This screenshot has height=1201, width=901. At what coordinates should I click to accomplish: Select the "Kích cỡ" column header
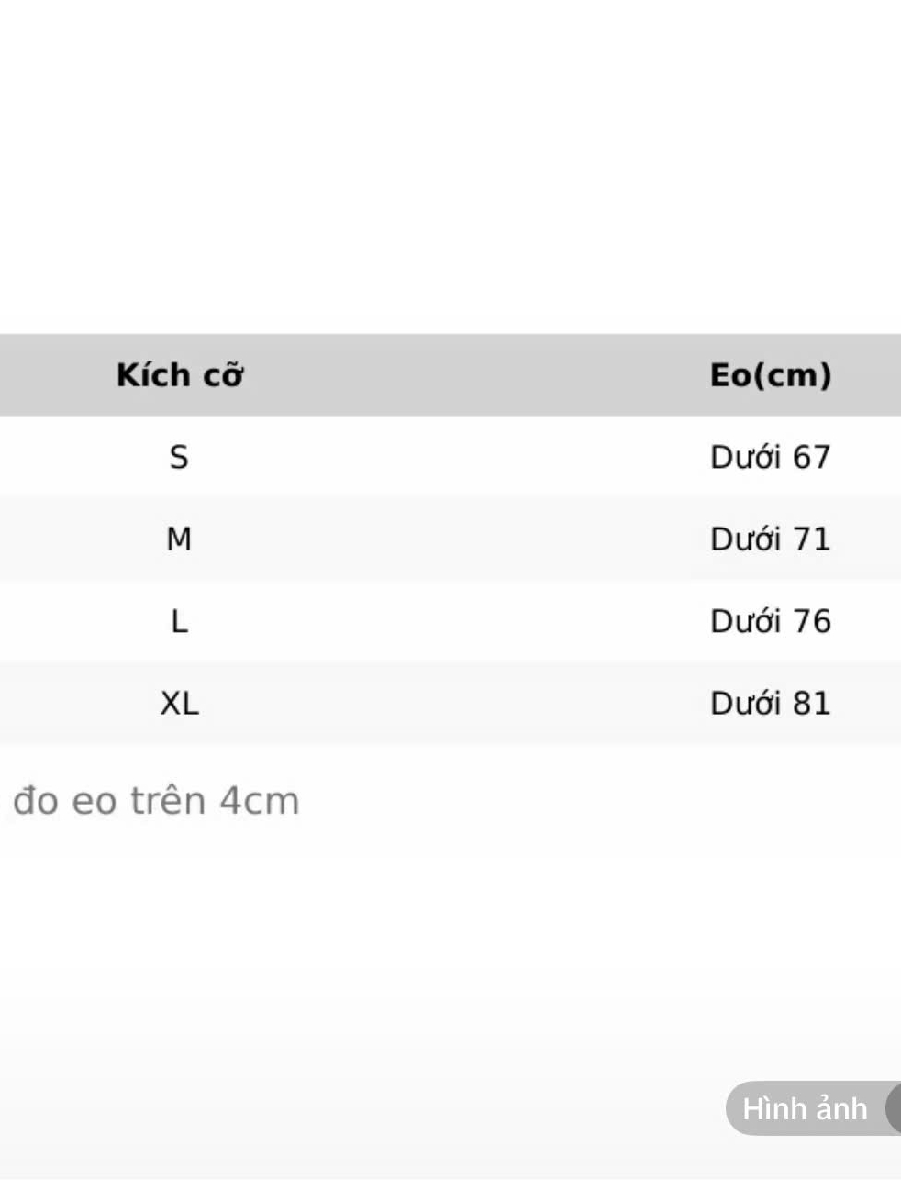[x=180, y=375]
